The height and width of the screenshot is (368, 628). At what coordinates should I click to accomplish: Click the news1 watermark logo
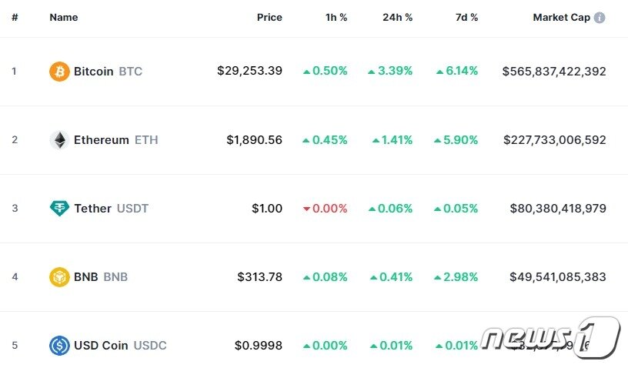(551, 337)
